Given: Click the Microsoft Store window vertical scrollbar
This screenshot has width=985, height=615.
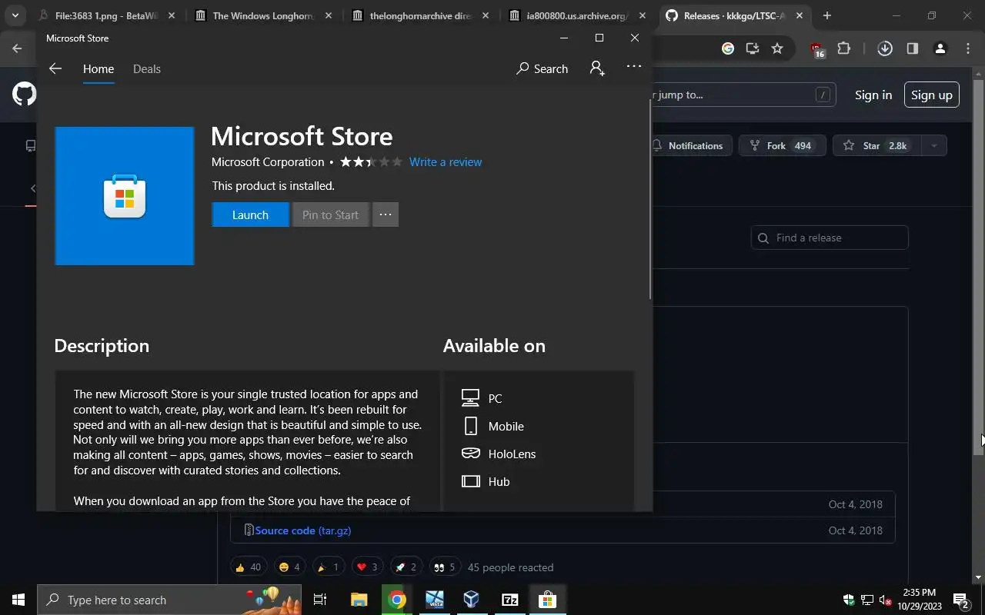Looking at the screenshot, I should 650,200.
